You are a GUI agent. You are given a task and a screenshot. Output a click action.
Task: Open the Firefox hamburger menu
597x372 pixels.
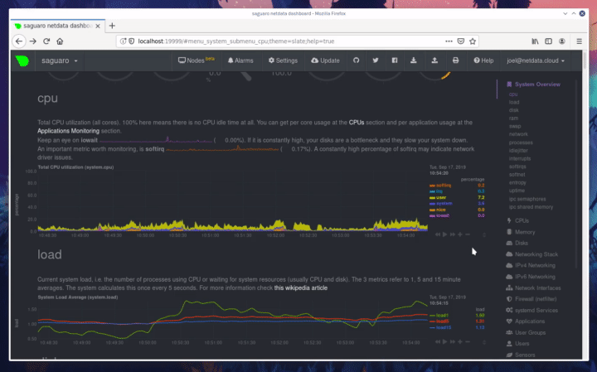pyautogui.click(x=579, y=41)
